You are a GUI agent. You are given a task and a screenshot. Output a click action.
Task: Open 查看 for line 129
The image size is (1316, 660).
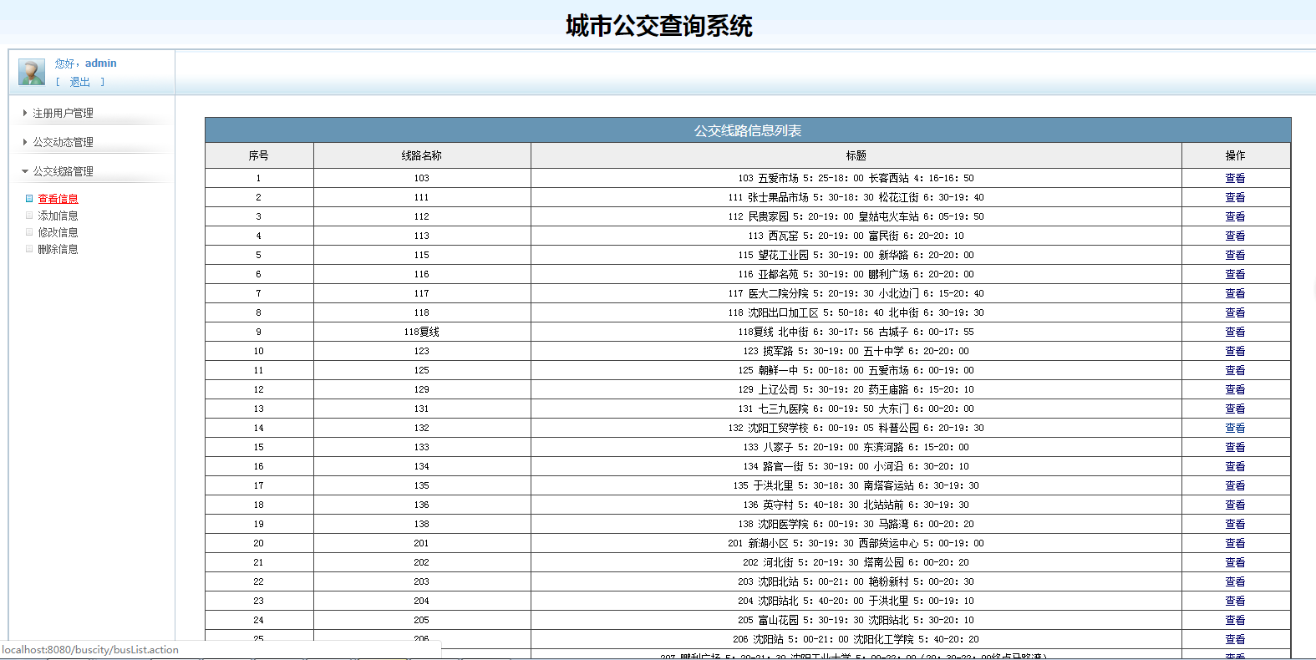pyautogui.click(x=1235, y=389)
